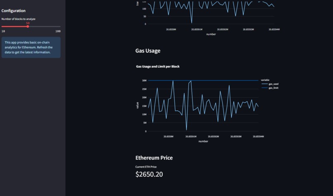Click the 20.85593M tick under upper chart
Image resolution: width=333 pixels, height=196 pixels.
coord(248,29)
